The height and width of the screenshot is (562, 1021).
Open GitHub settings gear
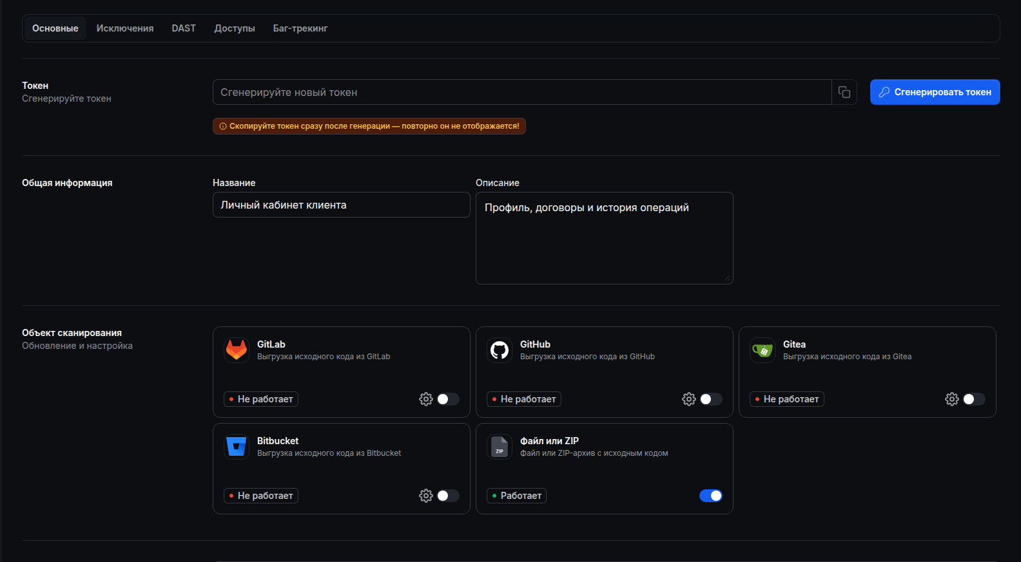point(689,399)
